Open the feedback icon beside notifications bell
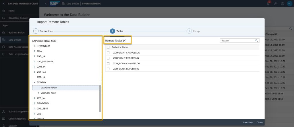 (275, 3)
